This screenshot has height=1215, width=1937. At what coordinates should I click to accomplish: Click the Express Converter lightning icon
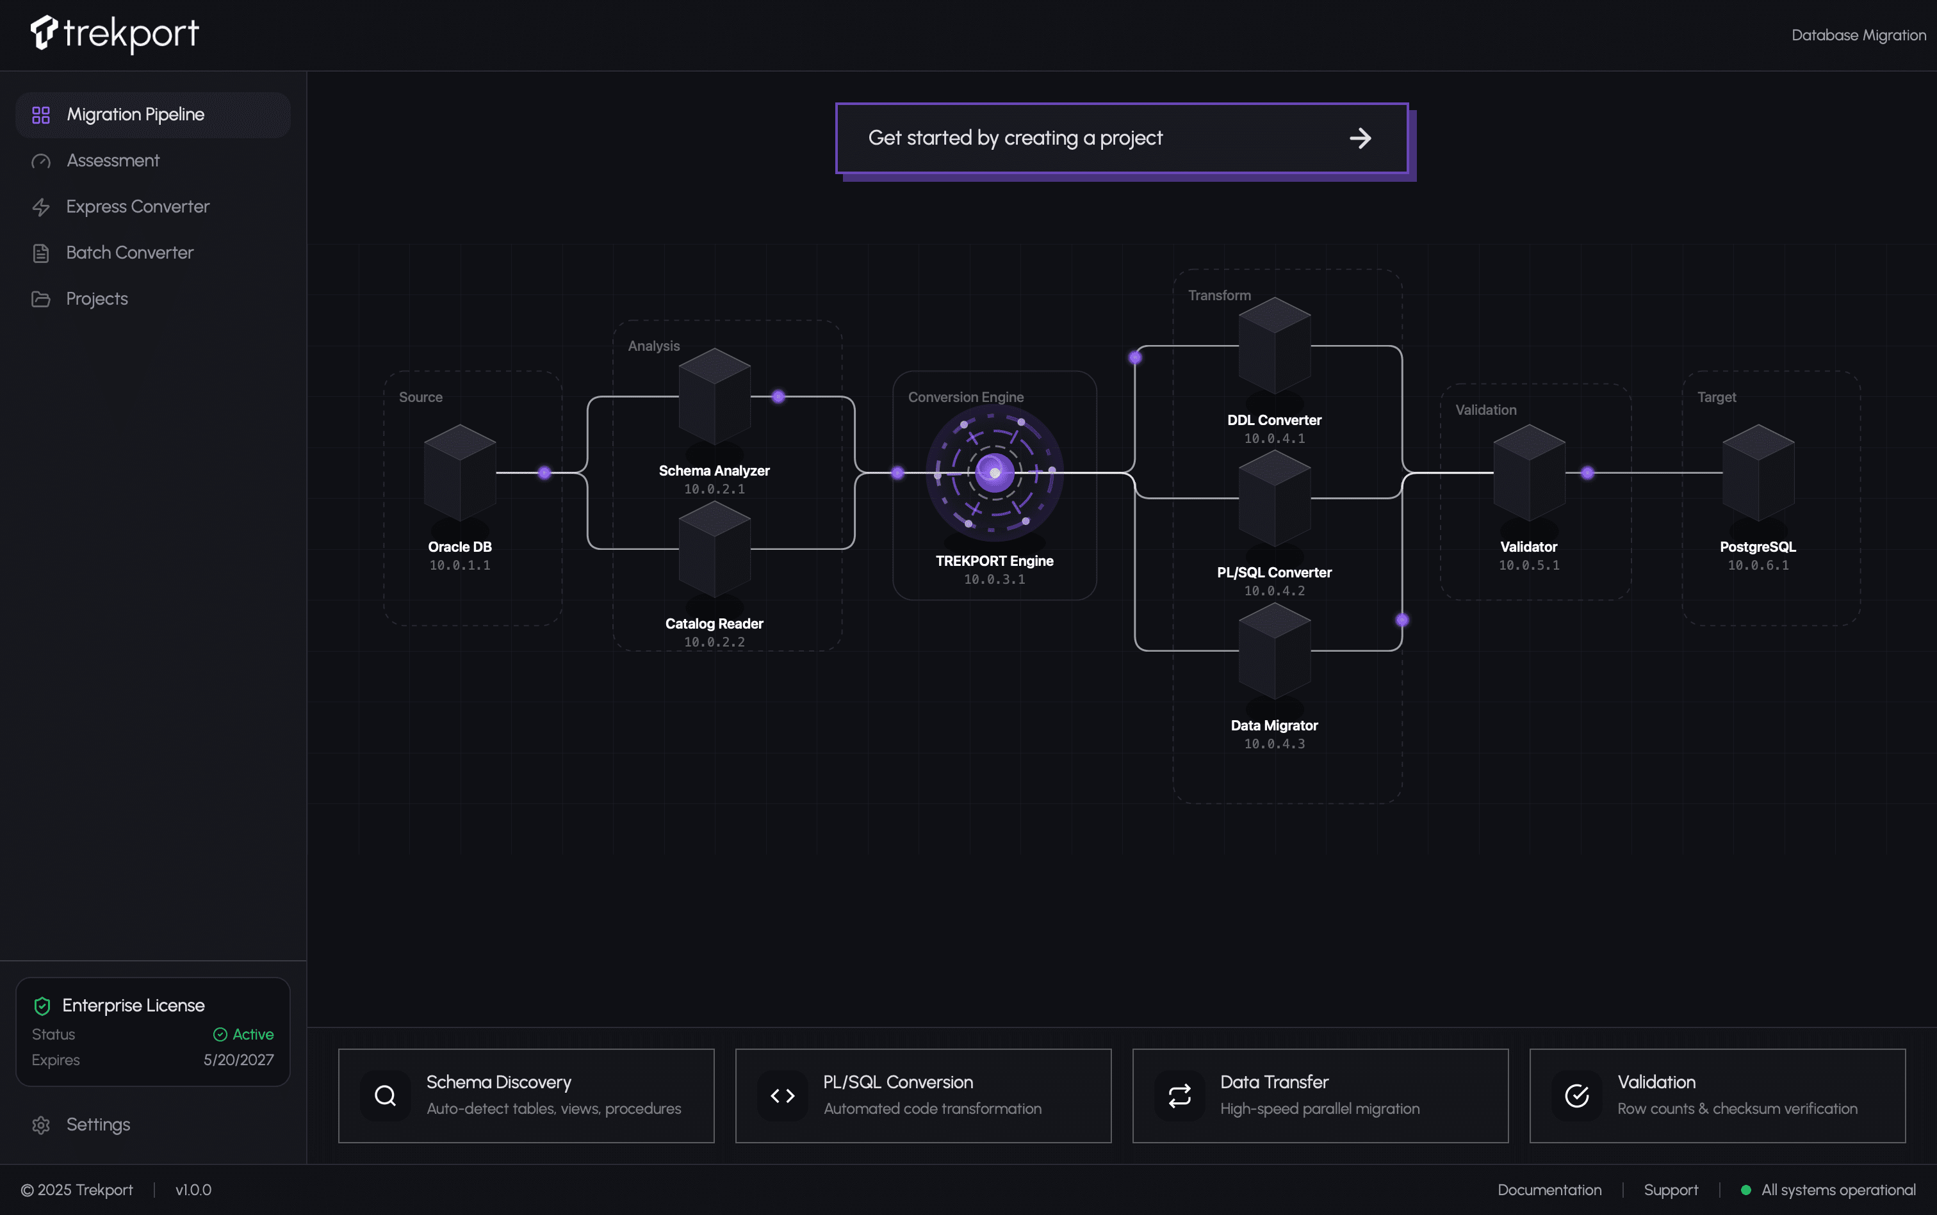coord(41,207)
